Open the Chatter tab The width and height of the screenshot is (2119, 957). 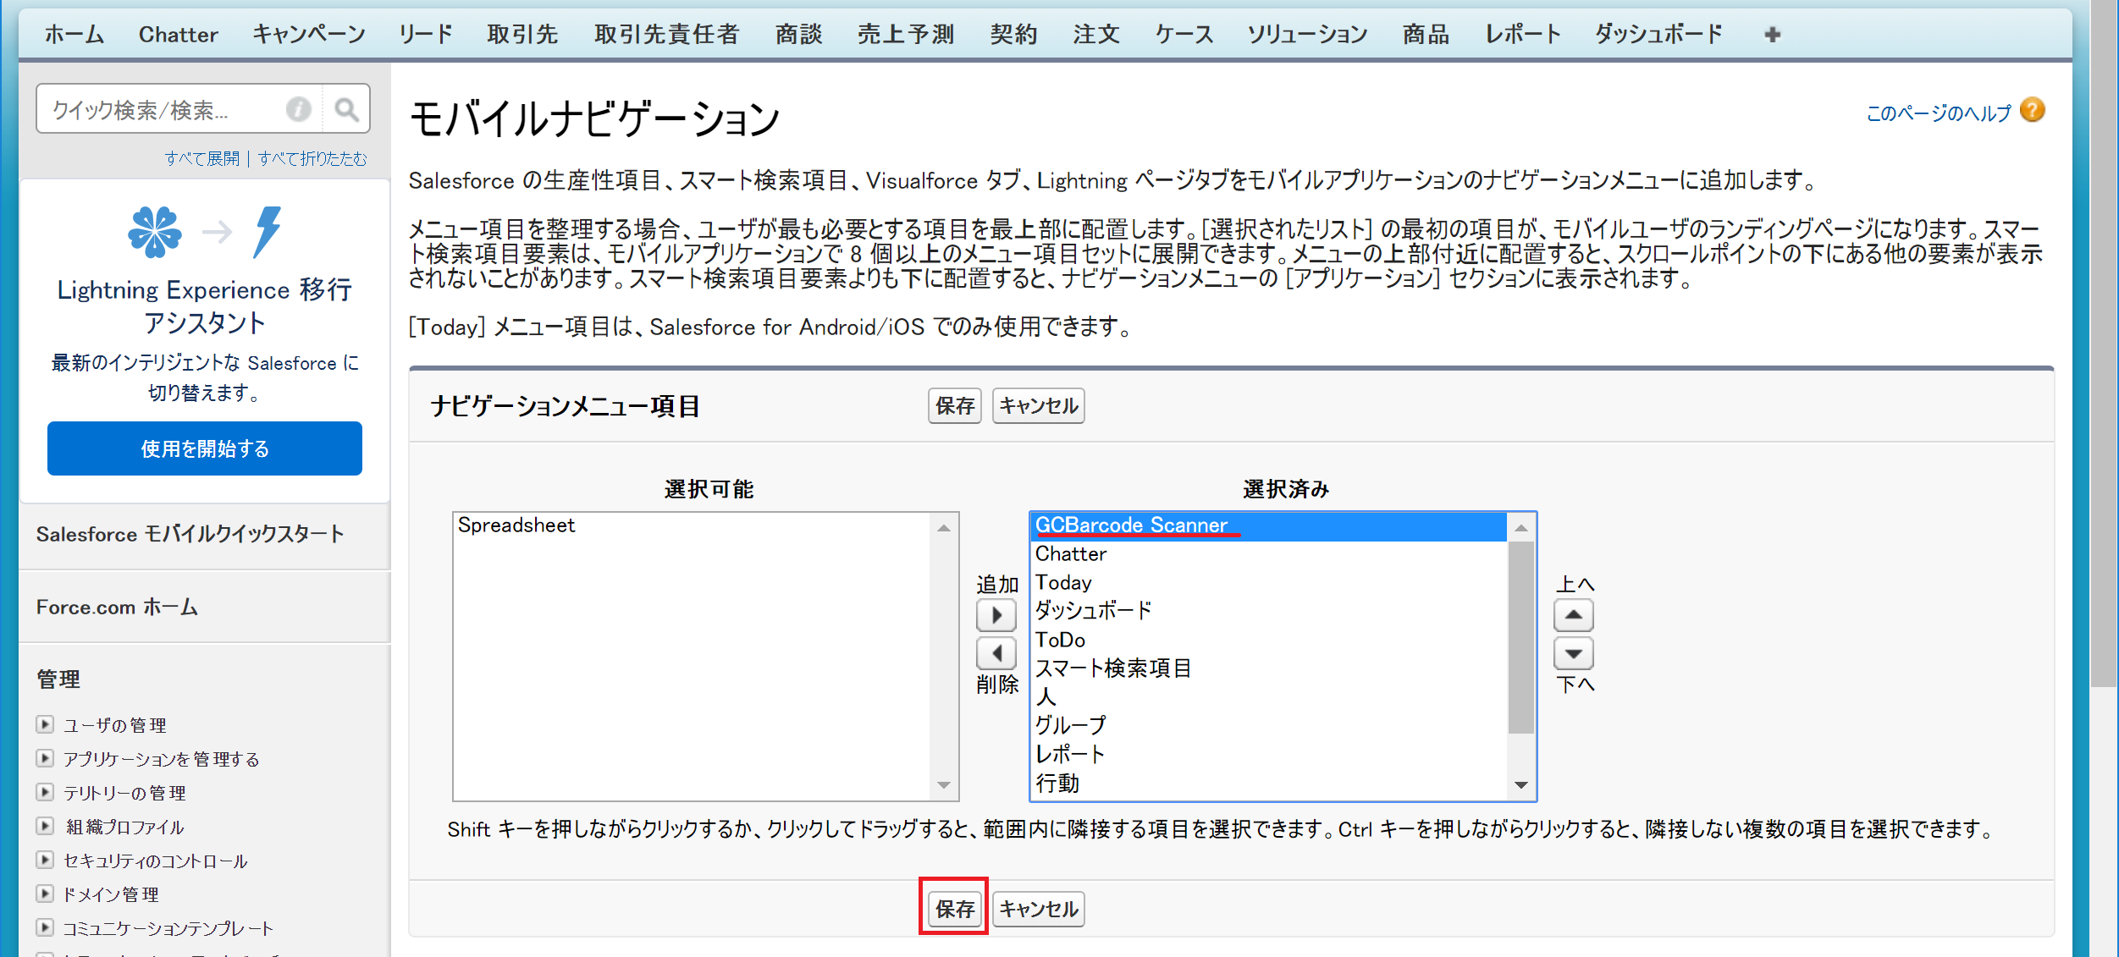(178, 35)
